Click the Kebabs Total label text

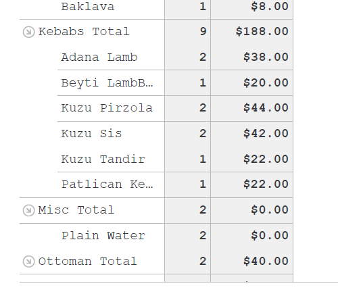pos(84,31)
